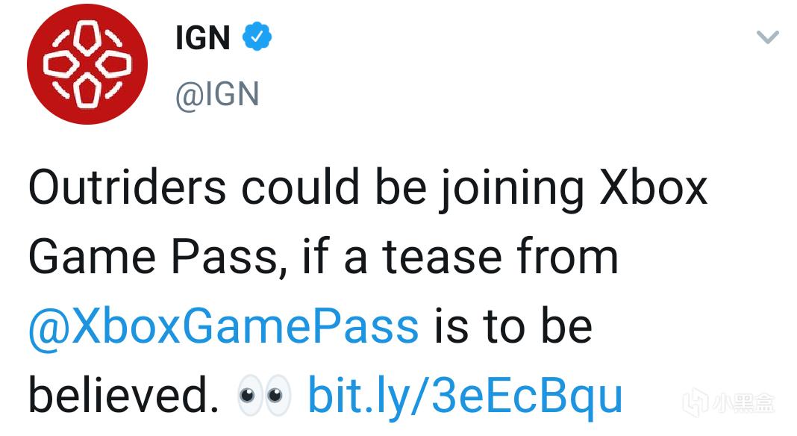Click the blue verified badge

coord(258,37)
